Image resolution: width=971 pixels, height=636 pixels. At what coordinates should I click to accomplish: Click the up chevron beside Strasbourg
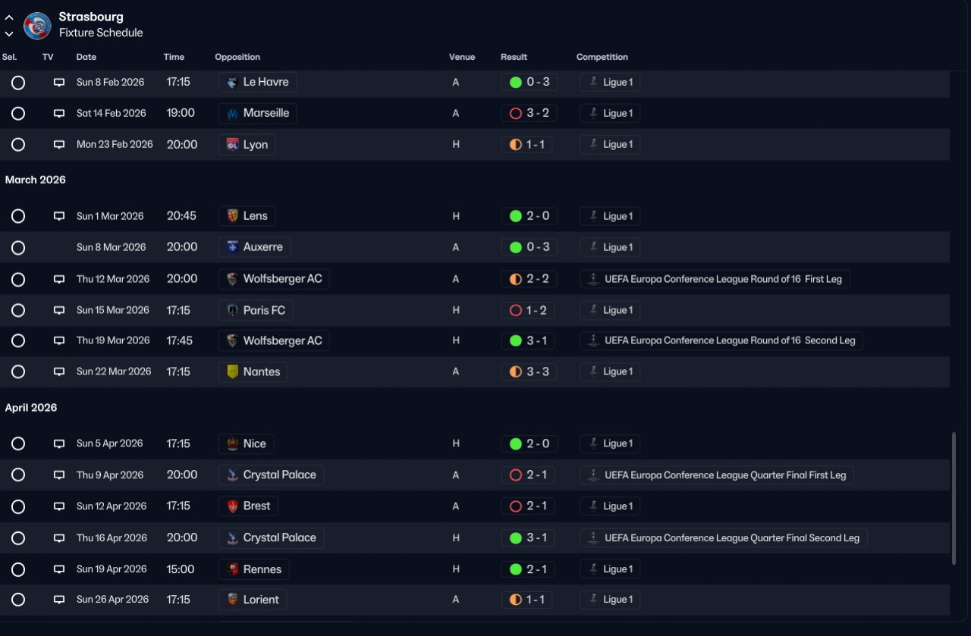[9, 18]
